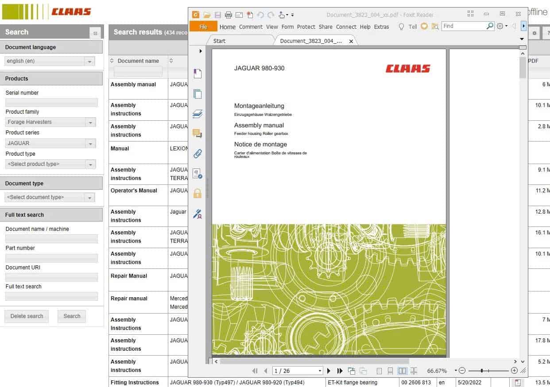Open the Bookmarks panel icon
The height and width of the screenshot is (387, 550).
[198, 73]
